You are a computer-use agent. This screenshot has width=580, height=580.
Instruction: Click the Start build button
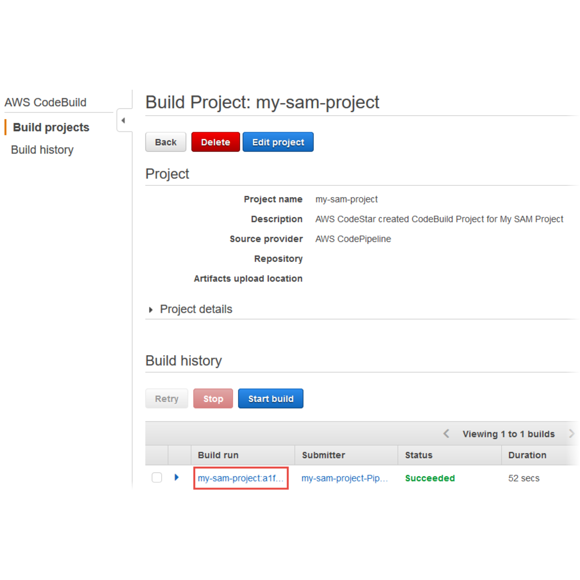point(271,398)
